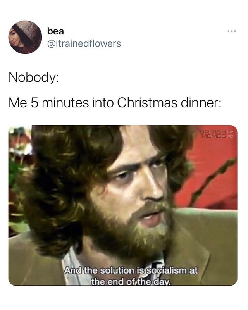Click the 'Nobody:' tweet text line
The width and height of the screenshot is (248, 310).
click(33, 77)
